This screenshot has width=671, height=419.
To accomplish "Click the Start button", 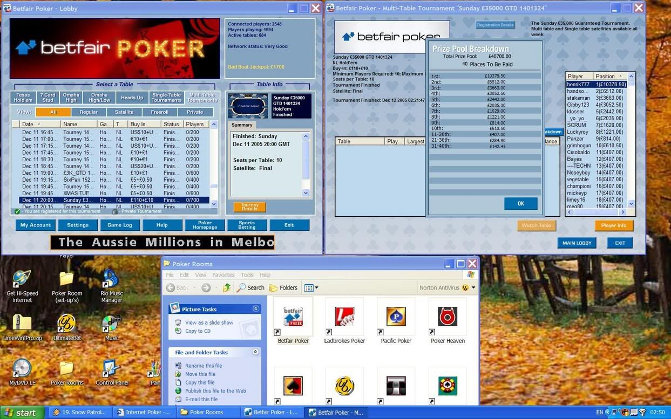I will (x=21, y=413).
